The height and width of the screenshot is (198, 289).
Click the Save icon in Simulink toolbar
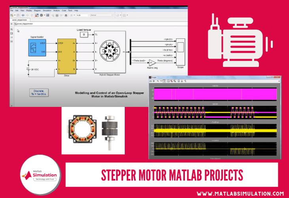tap(18, 15)
